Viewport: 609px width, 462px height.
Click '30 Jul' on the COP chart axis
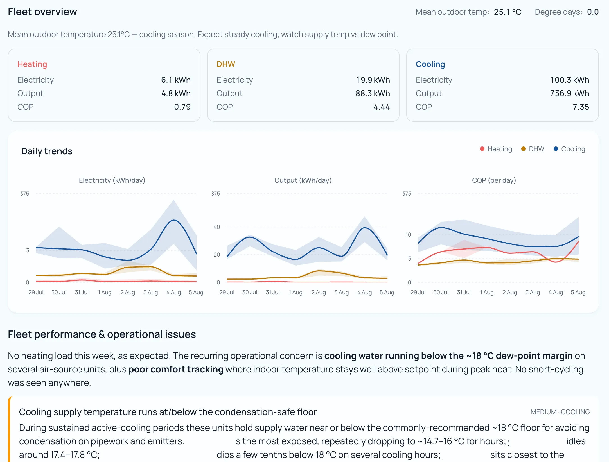tap(441, 292)
